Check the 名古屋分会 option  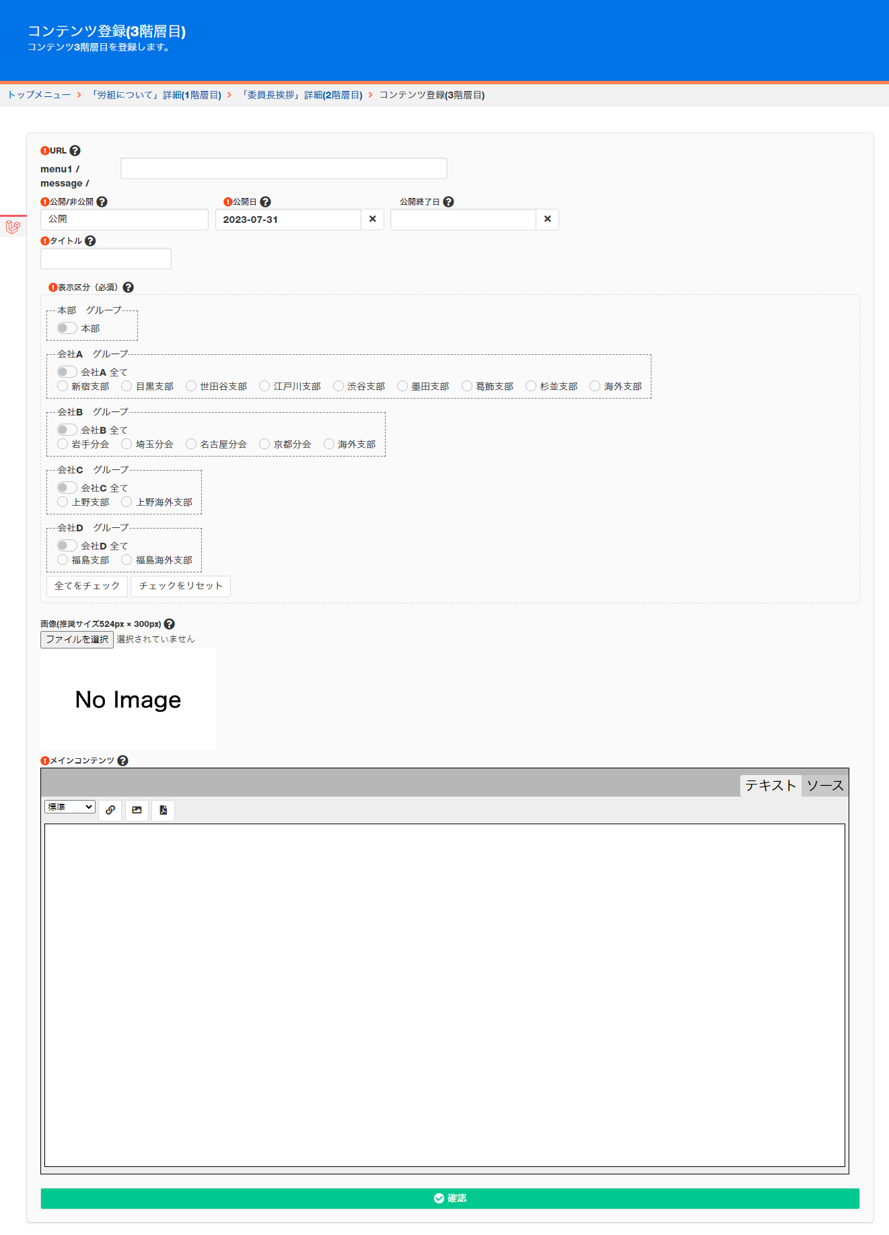(191, 444)
